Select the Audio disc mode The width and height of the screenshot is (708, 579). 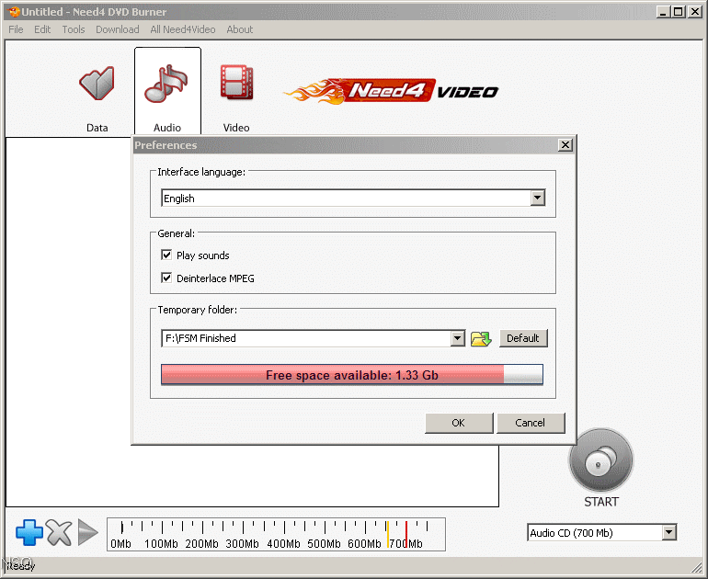(x=167, y=93)
